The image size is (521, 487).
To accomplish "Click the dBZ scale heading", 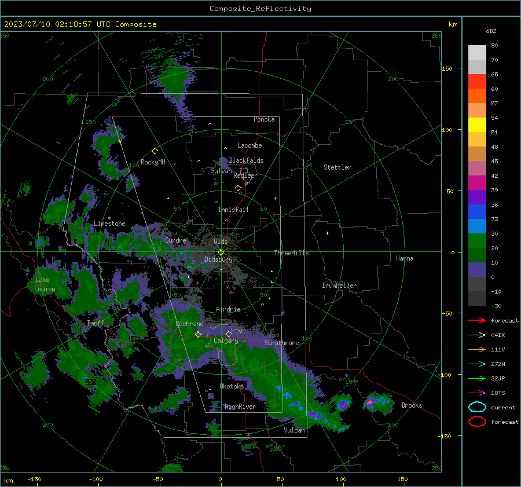I will pos(491,31).
